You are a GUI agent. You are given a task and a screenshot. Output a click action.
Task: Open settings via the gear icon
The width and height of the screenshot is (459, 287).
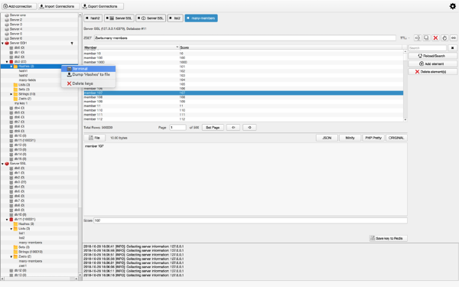click(453, 6)
